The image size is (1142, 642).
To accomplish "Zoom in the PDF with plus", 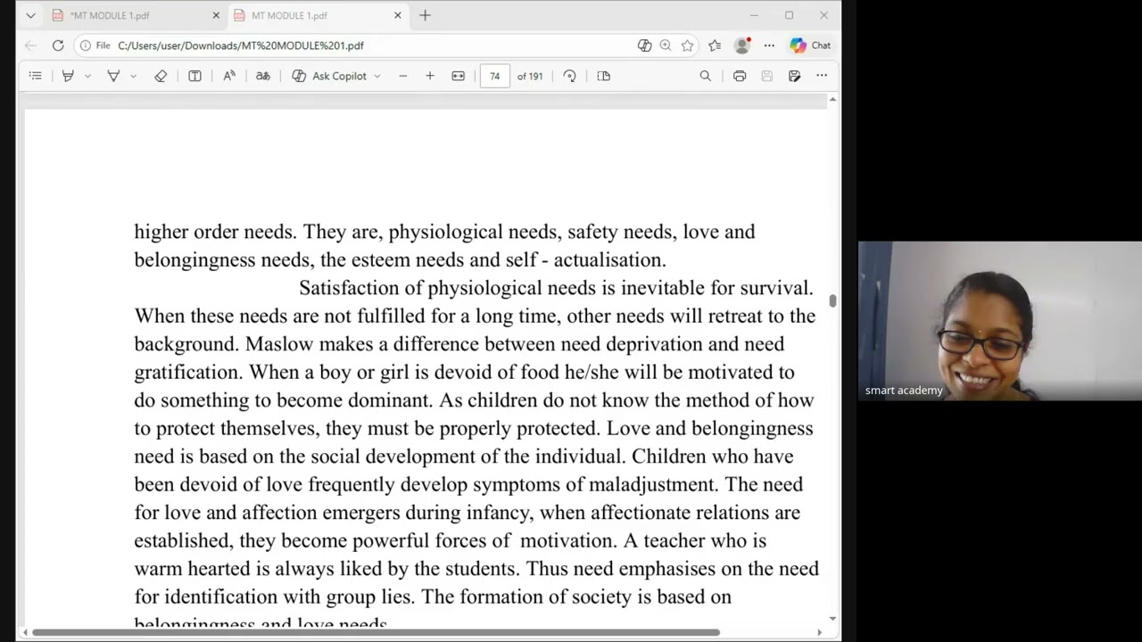I will pos(430,76).
